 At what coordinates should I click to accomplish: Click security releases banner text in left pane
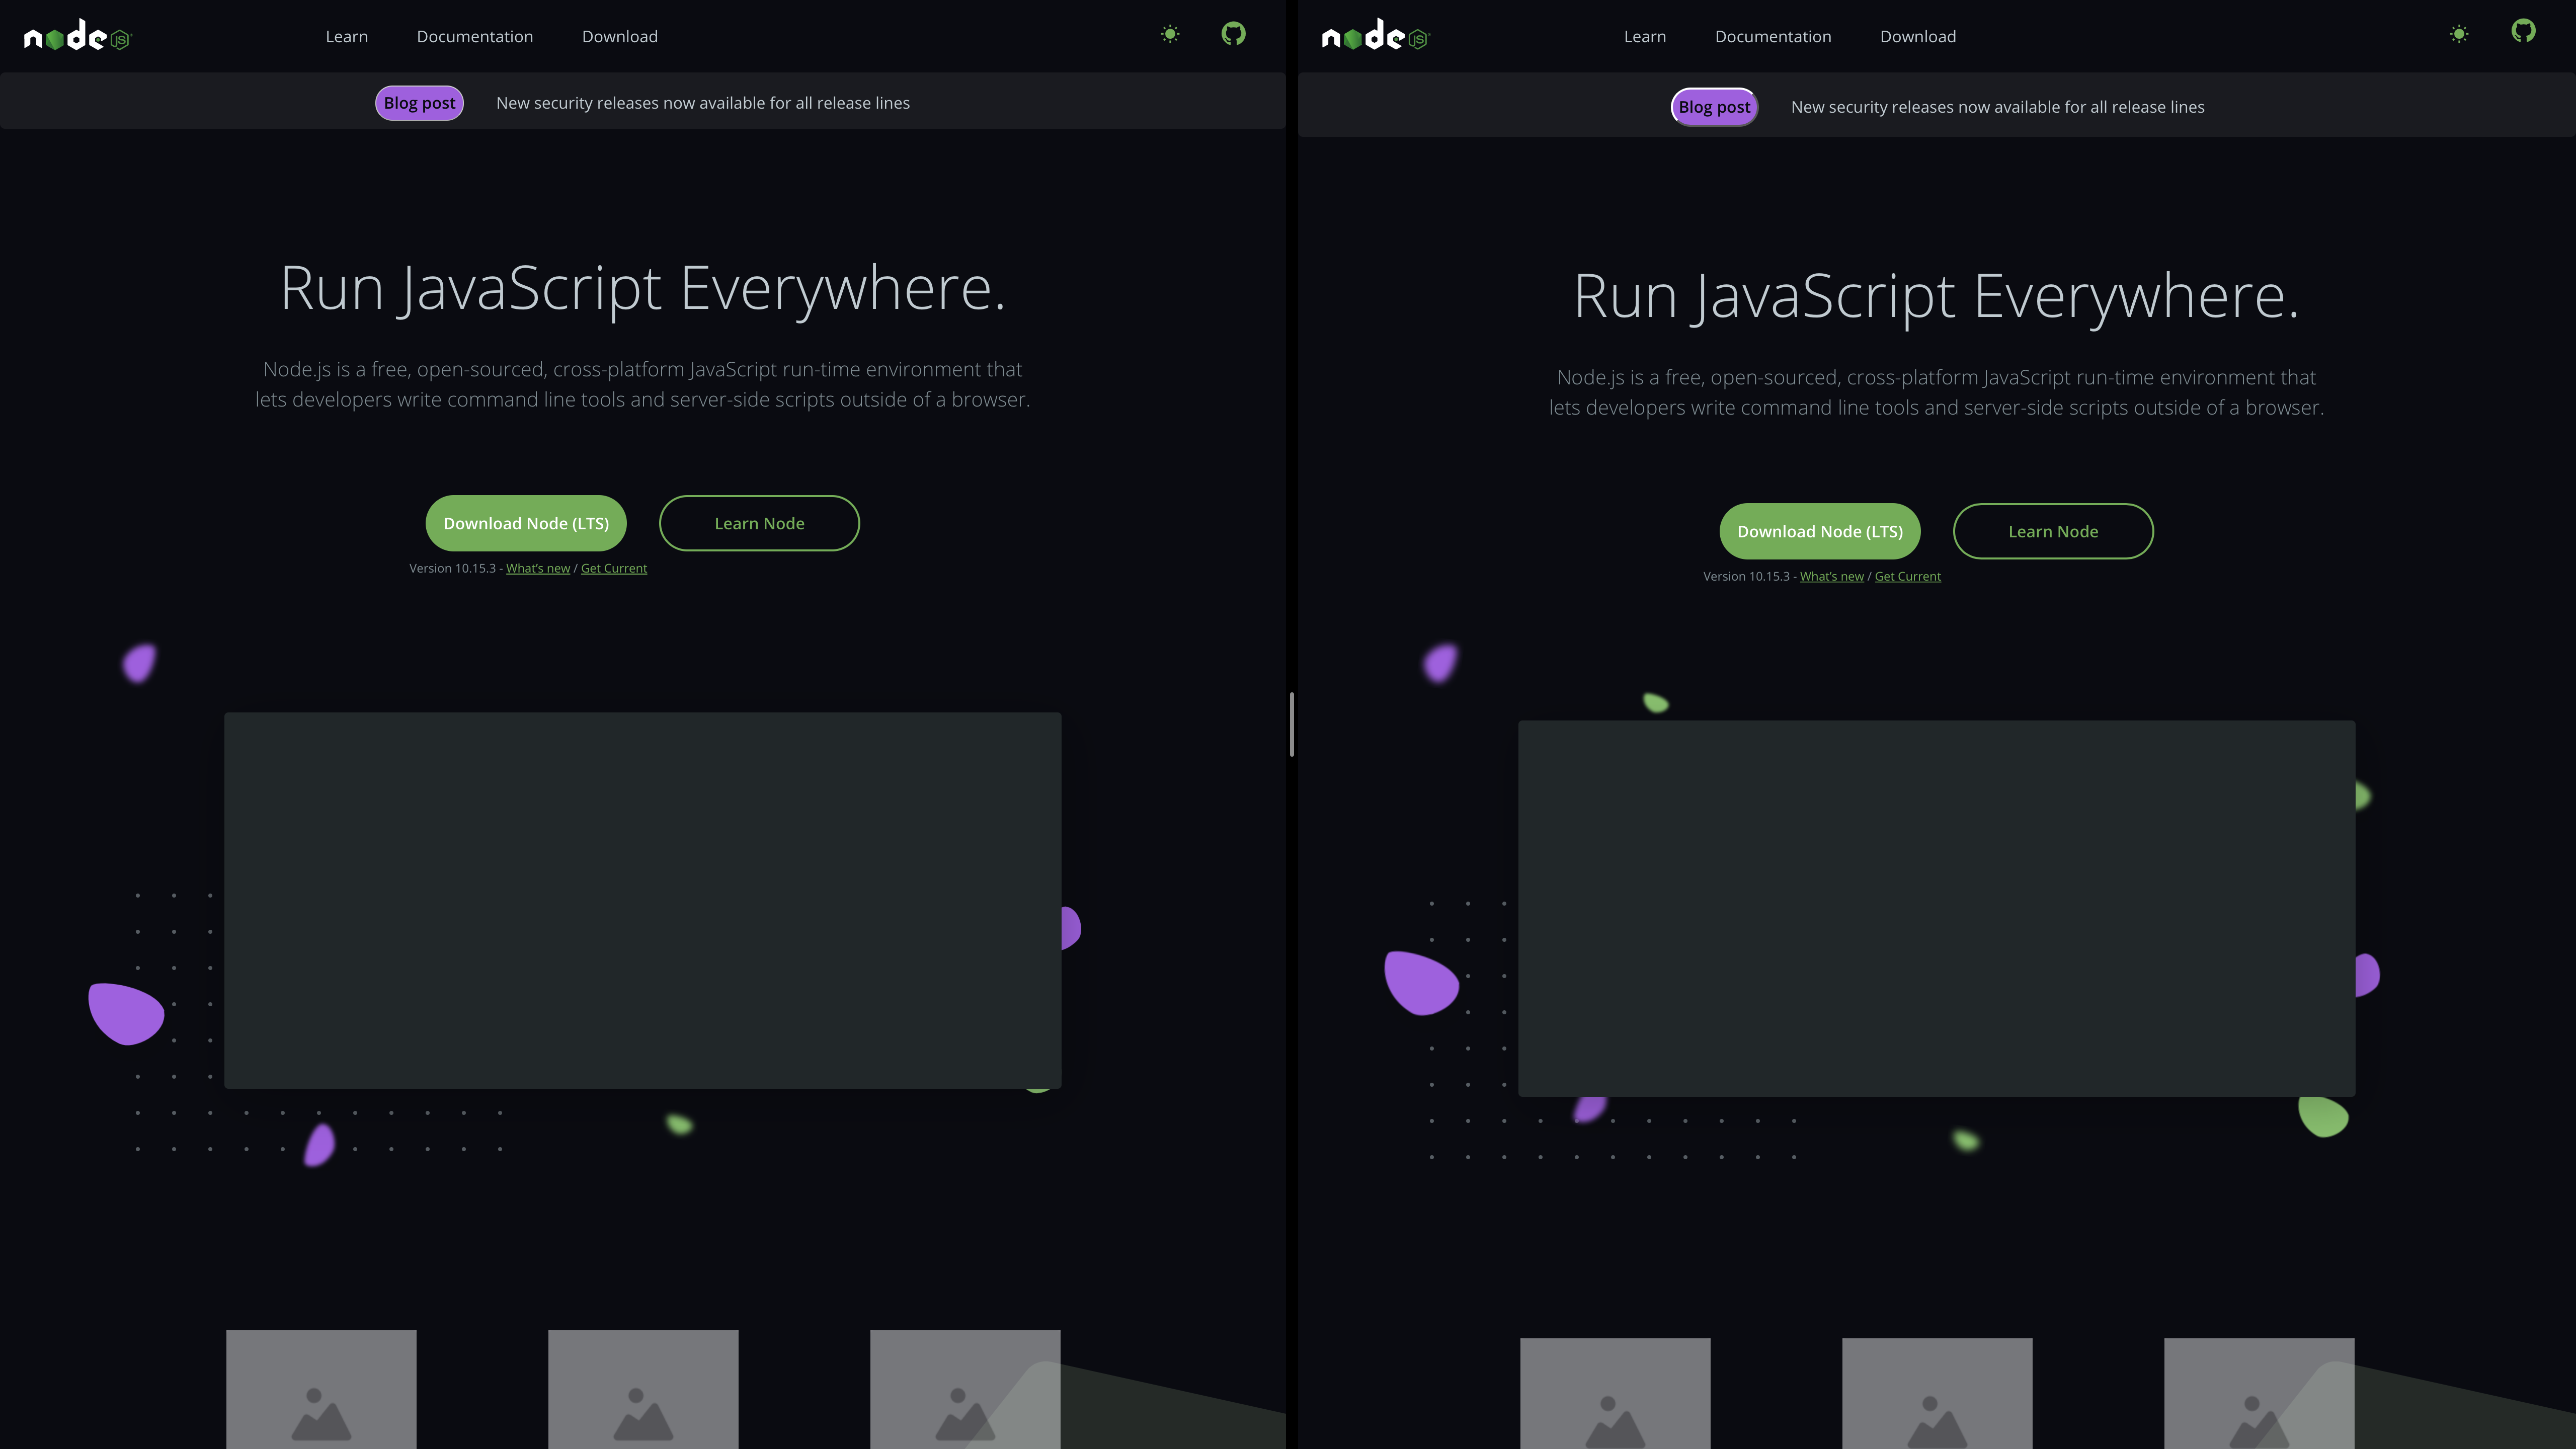pos(702,103)
